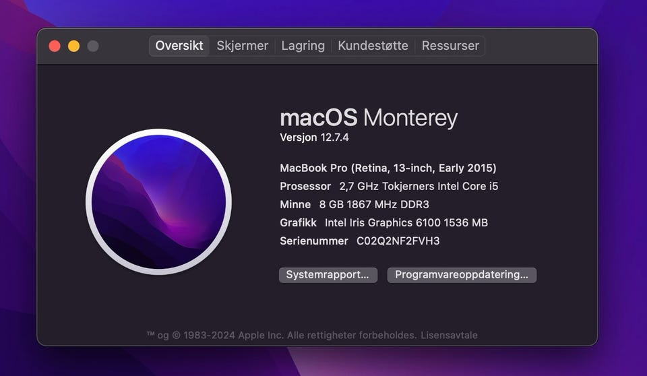Click the macOS Monterey title

tap(369, 118)
